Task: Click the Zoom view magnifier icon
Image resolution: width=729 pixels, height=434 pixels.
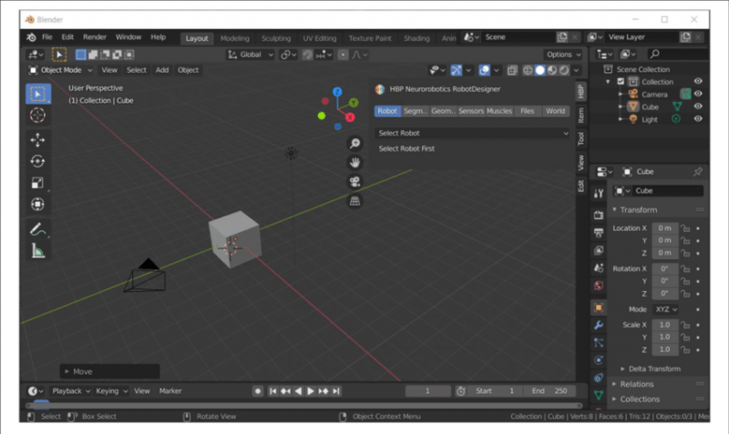Action: 354,144
